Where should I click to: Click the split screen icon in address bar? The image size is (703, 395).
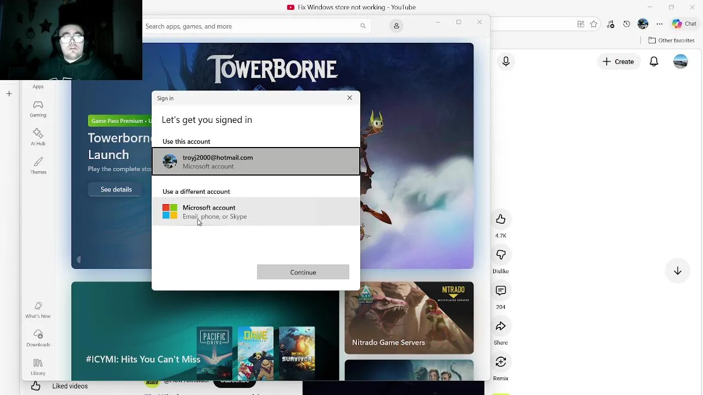point(581,24)
